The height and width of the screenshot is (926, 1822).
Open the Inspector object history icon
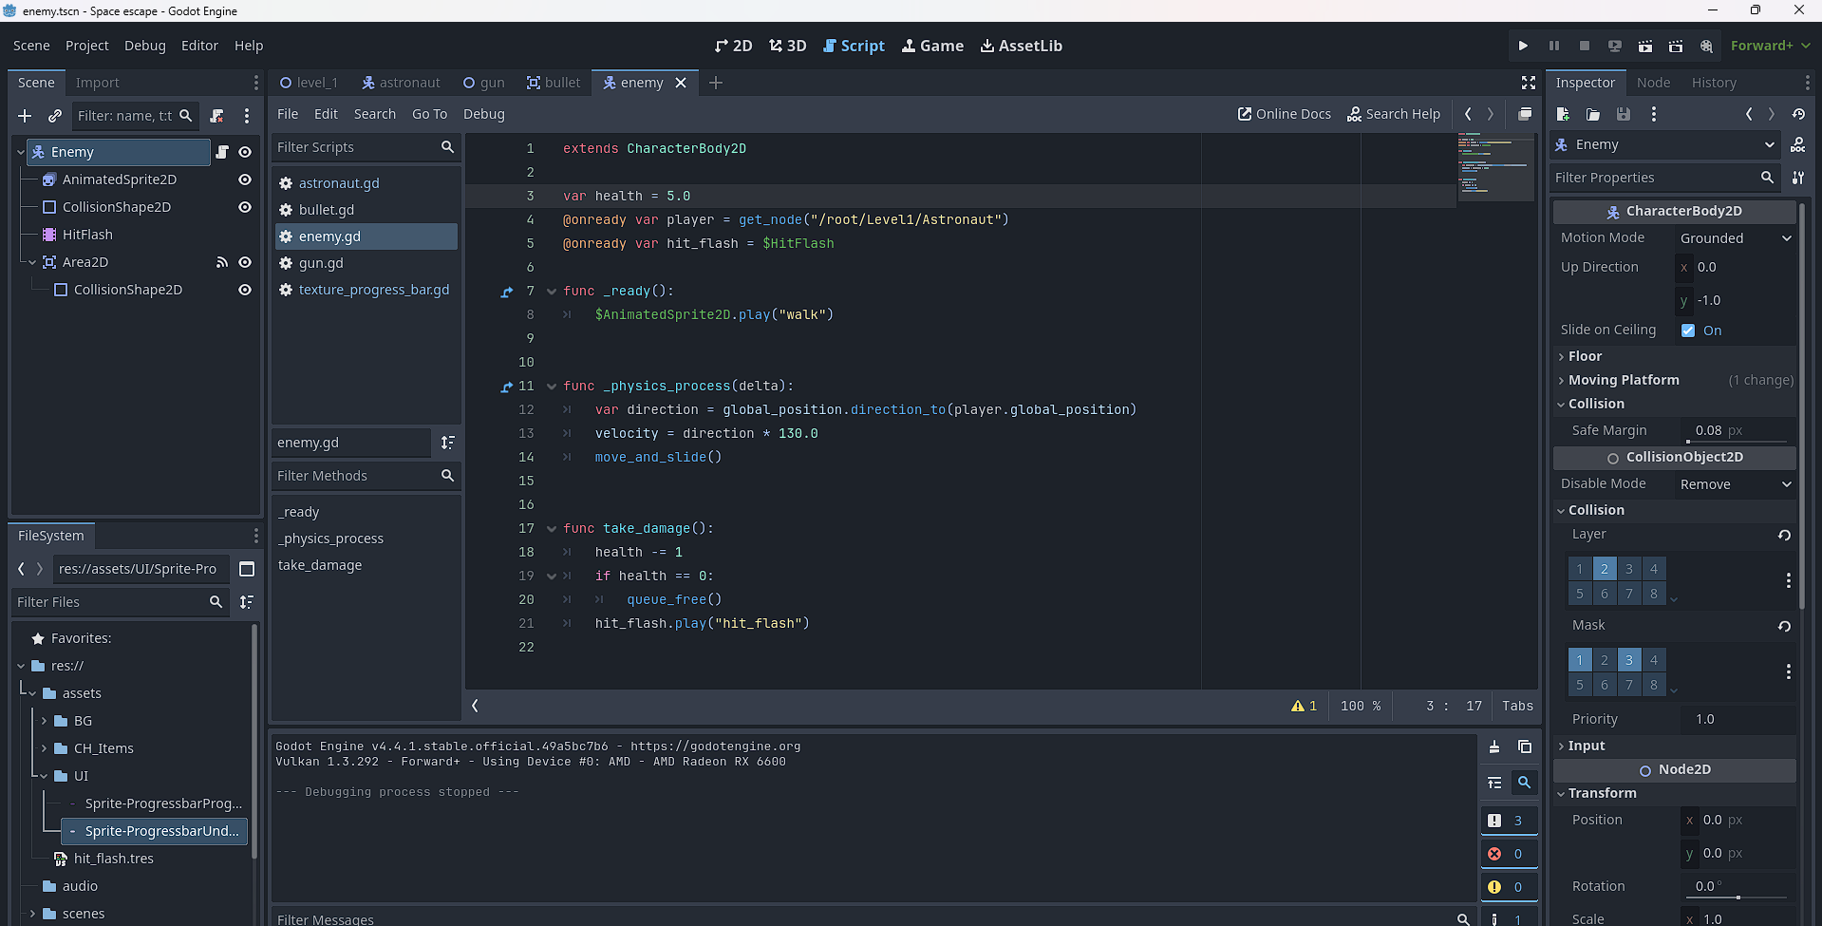[x=1798, y=114]
